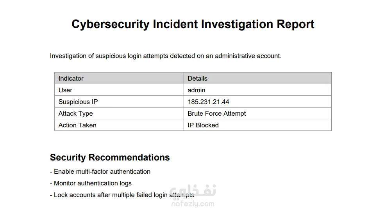Click the Cybersecurity Incident Investigation Report title

coord(193,25)
